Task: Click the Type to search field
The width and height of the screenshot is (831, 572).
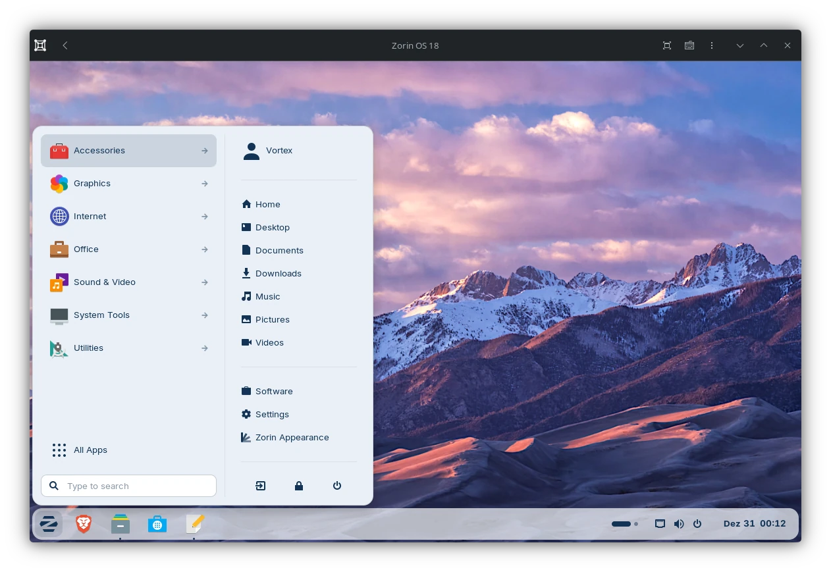Action: click(128, 486)
